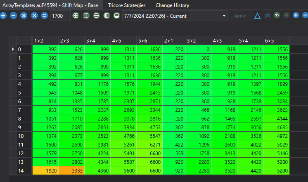Click the greyed redo arrow icon
The height and width of the screenshot is (182, 308).
[287, 15]
